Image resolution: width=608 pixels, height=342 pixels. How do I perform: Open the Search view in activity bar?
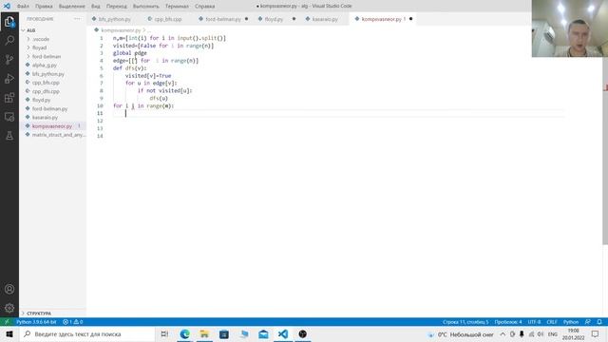[x=9, y=40]
